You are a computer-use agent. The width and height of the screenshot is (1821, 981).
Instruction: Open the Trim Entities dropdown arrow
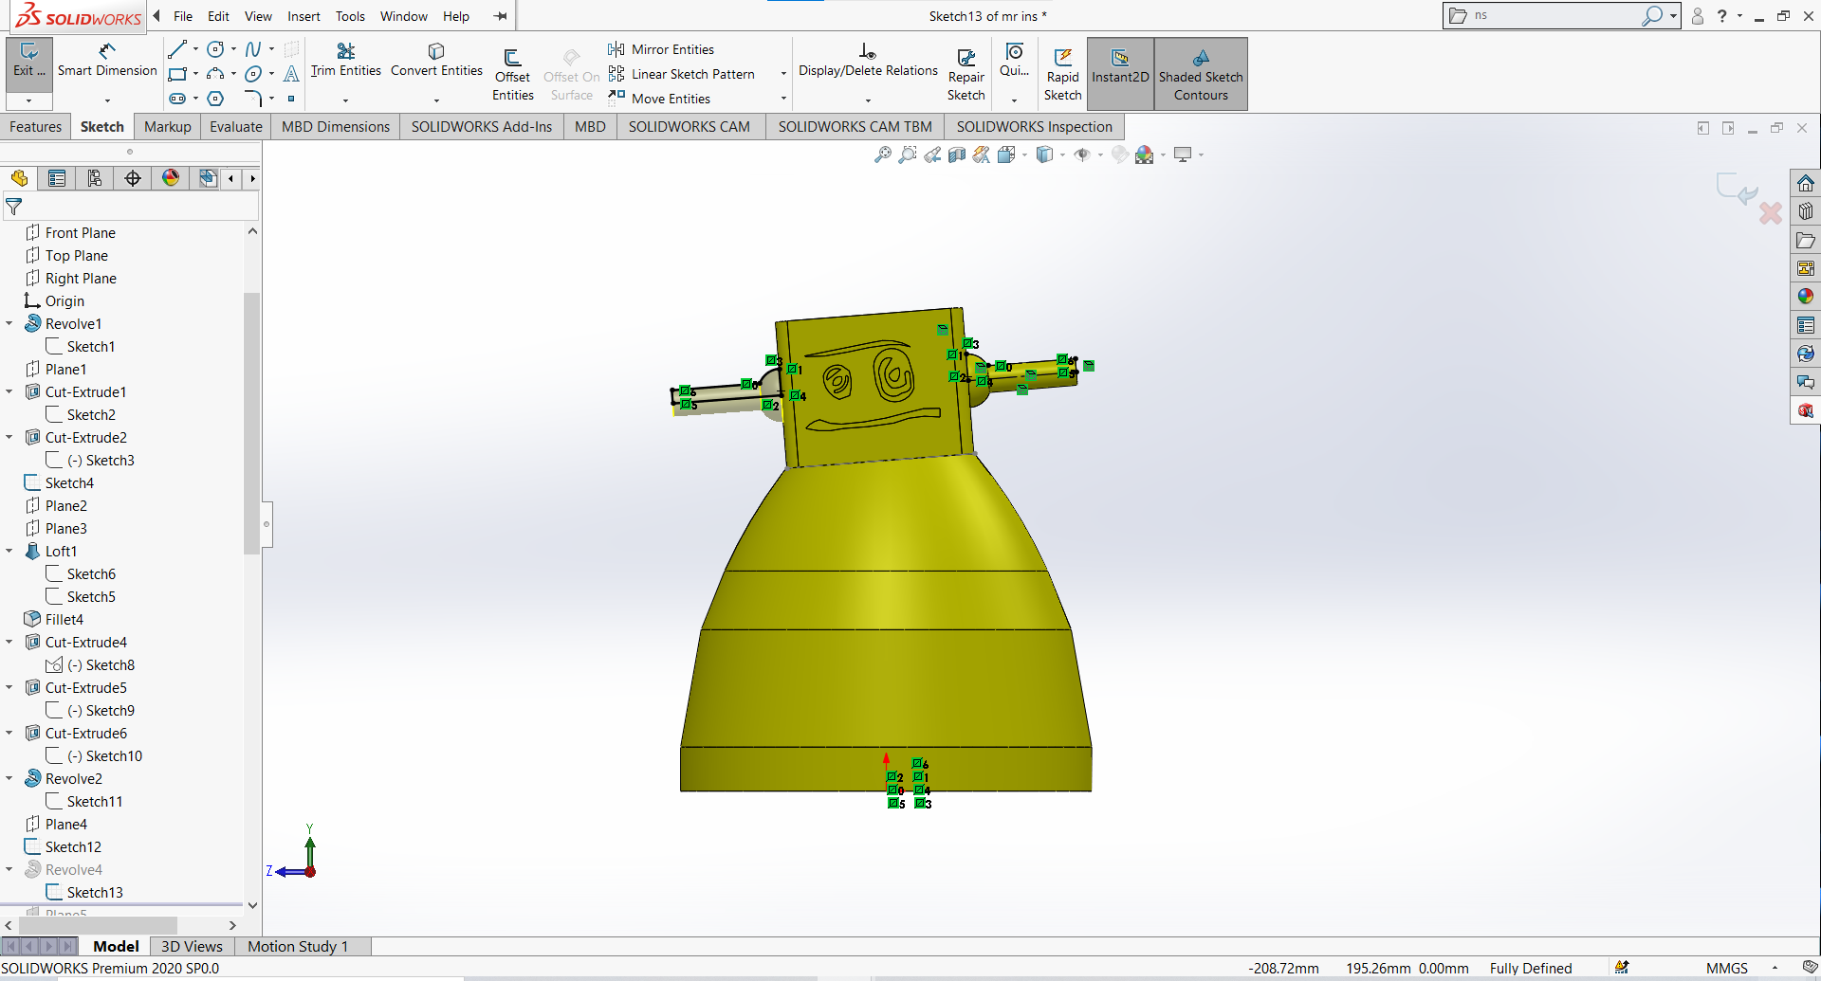(x=345, y=100)
